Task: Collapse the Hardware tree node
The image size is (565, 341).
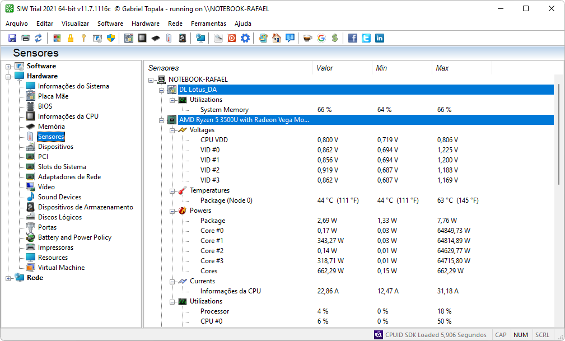Action: point(8,76)
